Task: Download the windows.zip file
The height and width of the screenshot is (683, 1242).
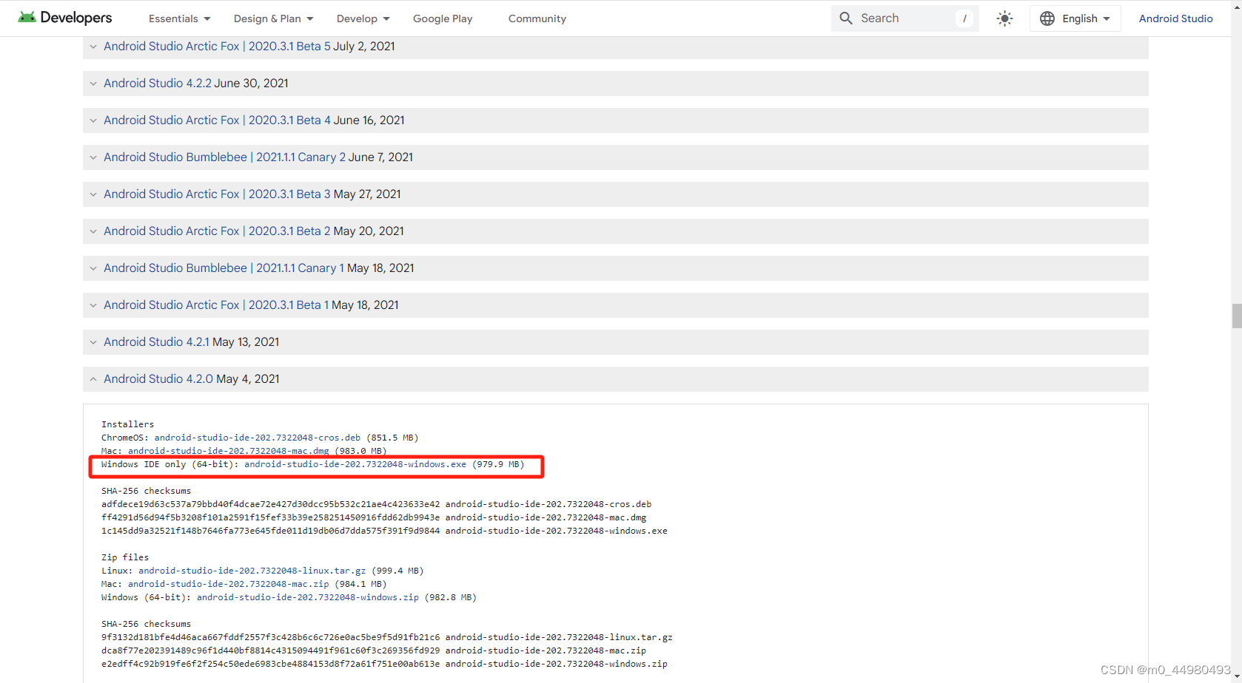Action: [308, 597]
